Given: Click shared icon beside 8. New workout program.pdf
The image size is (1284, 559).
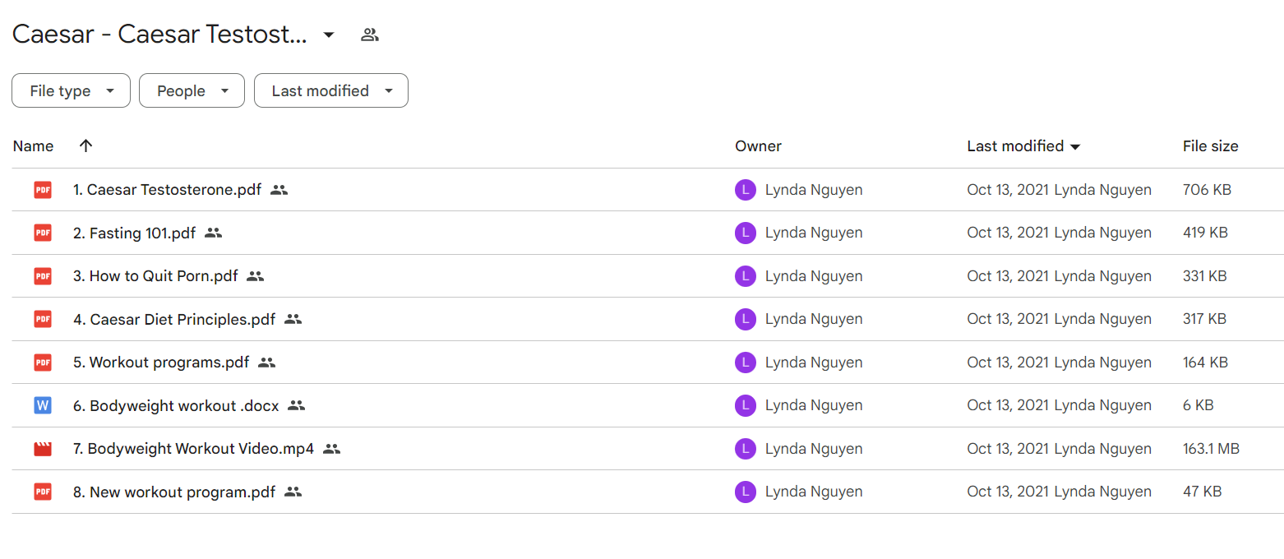Looking at the screenshot, I should [293, 492].
